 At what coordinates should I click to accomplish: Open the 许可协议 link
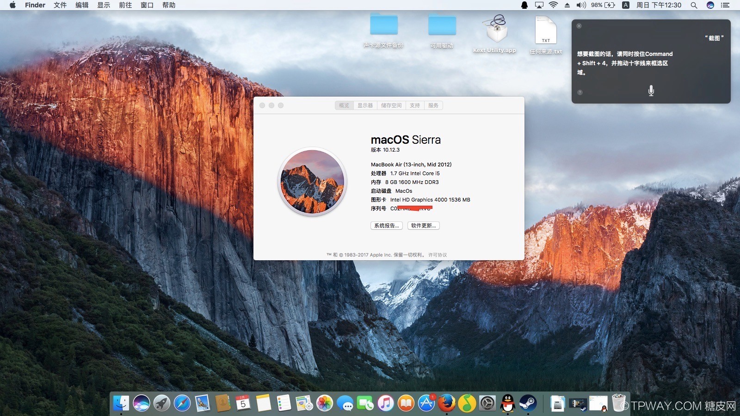[438, 255]
